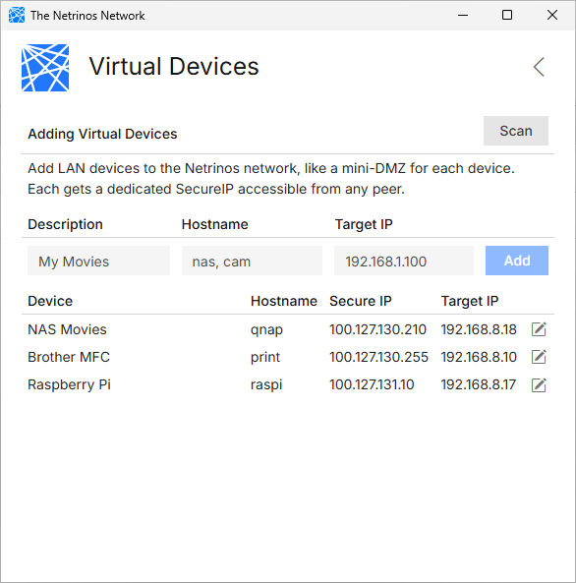Image resolution: width=576 pixels, height=583 pixels.
Task: Minimize the Netrinos Network window
Action: click(x=463, y=16)
